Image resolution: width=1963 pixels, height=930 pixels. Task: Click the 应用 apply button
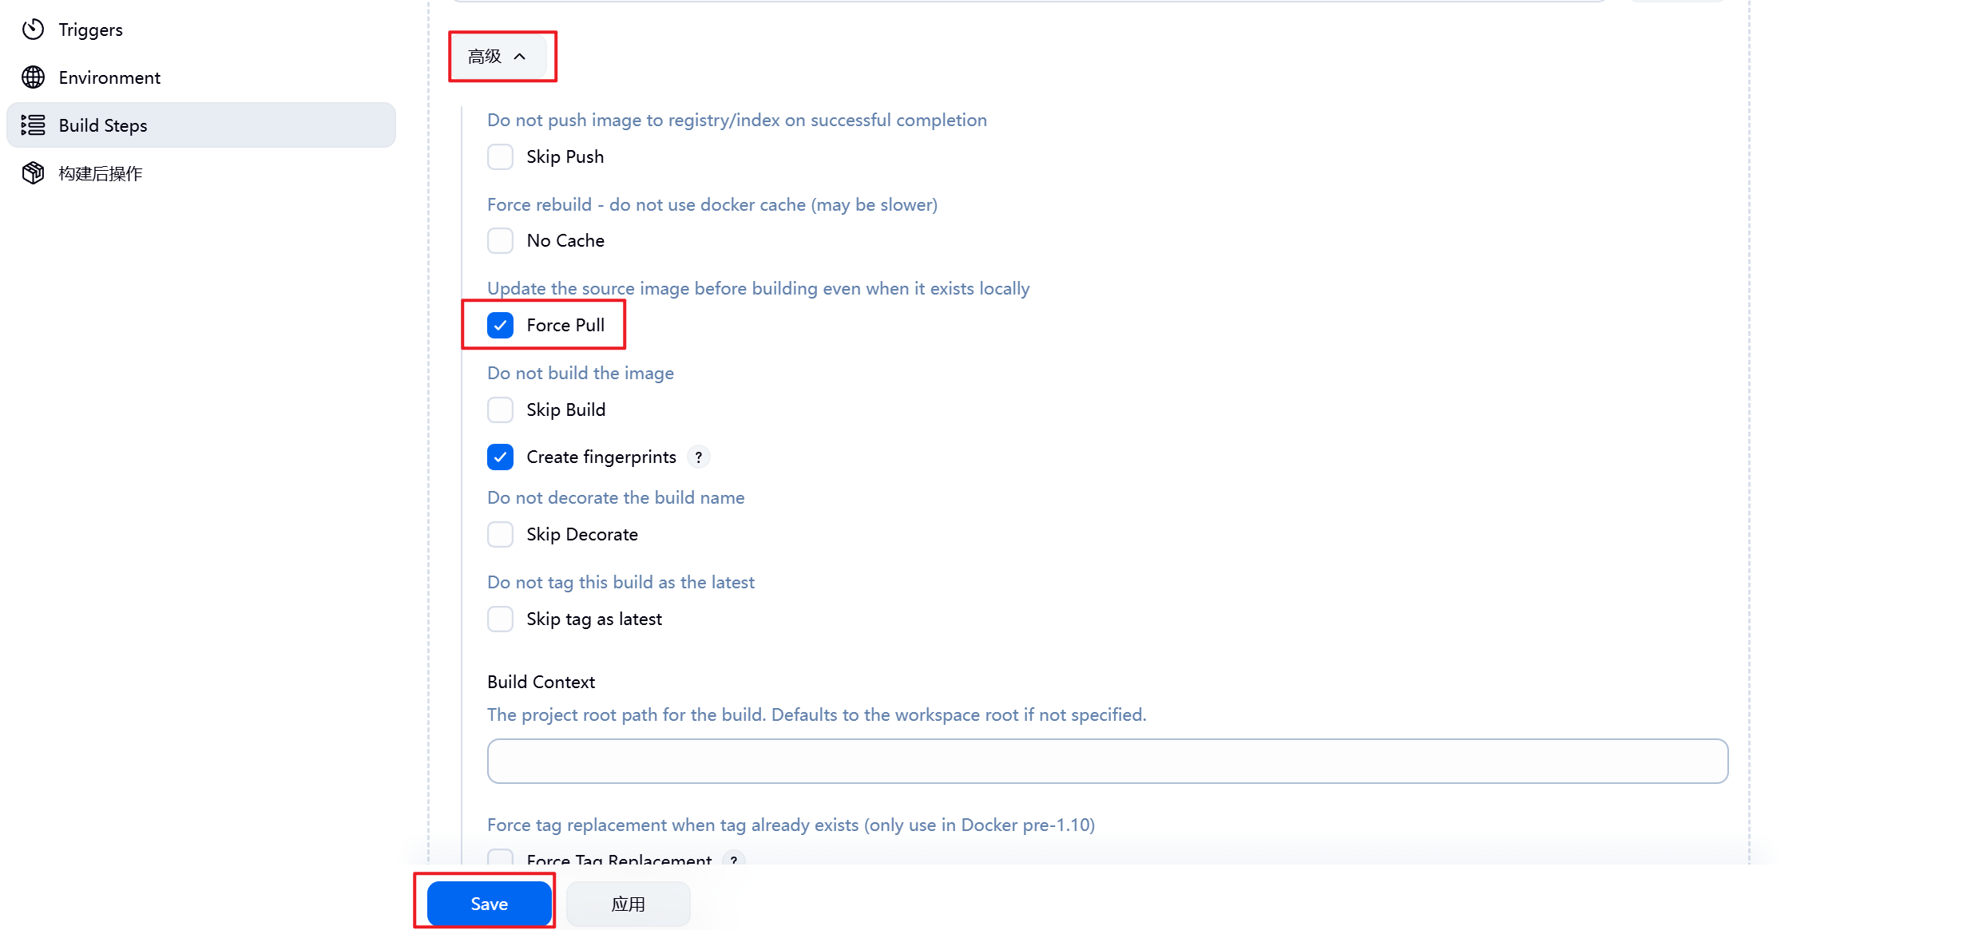click(x=628, y=904)
